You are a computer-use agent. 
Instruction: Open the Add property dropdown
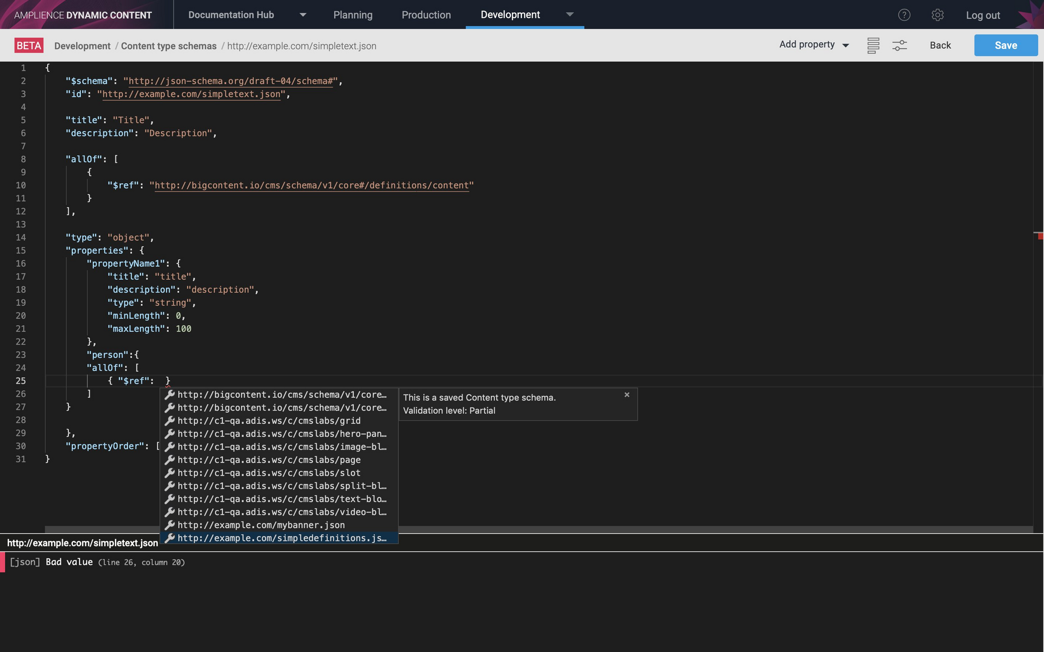[x=814, y=45]
